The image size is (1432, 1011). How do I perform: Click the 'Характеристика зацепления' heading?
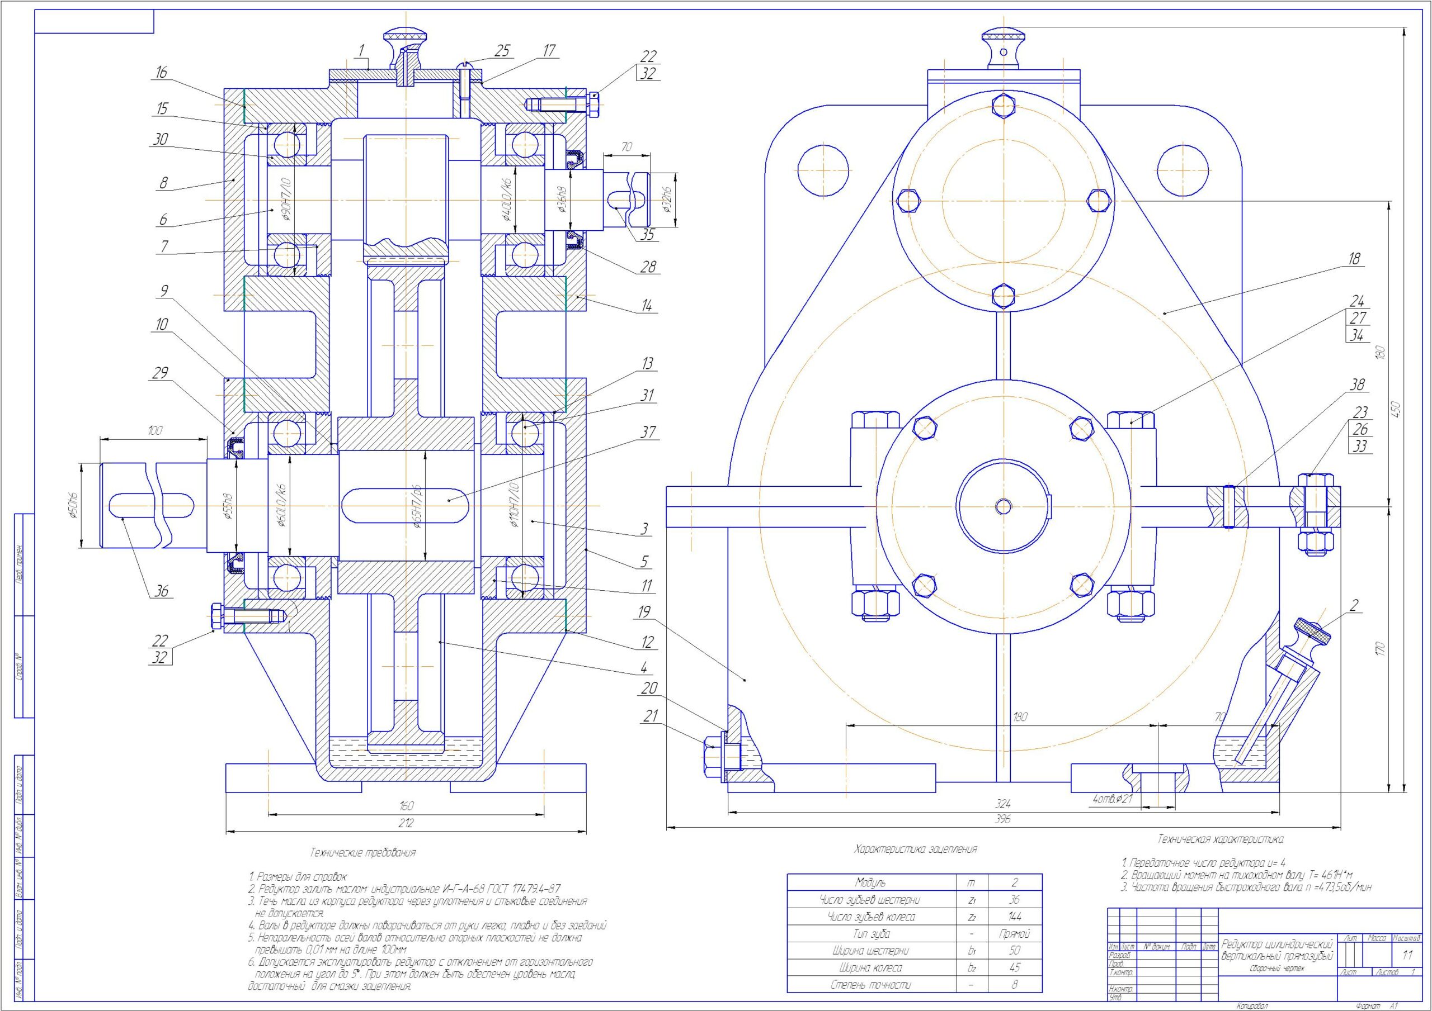pyautogui.click(x=916, y=849)
